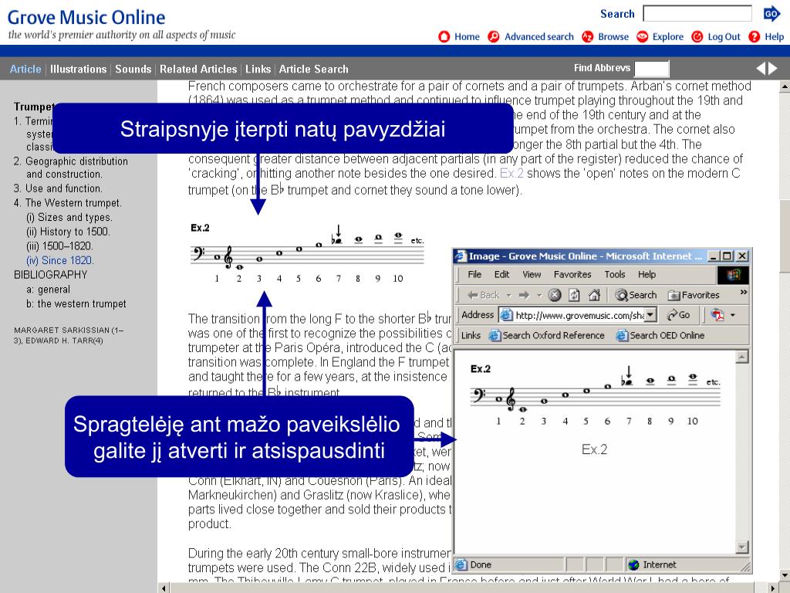790x593 pixels.
Task: Click the Search toolbar button in popup
Action: [636, 295]
